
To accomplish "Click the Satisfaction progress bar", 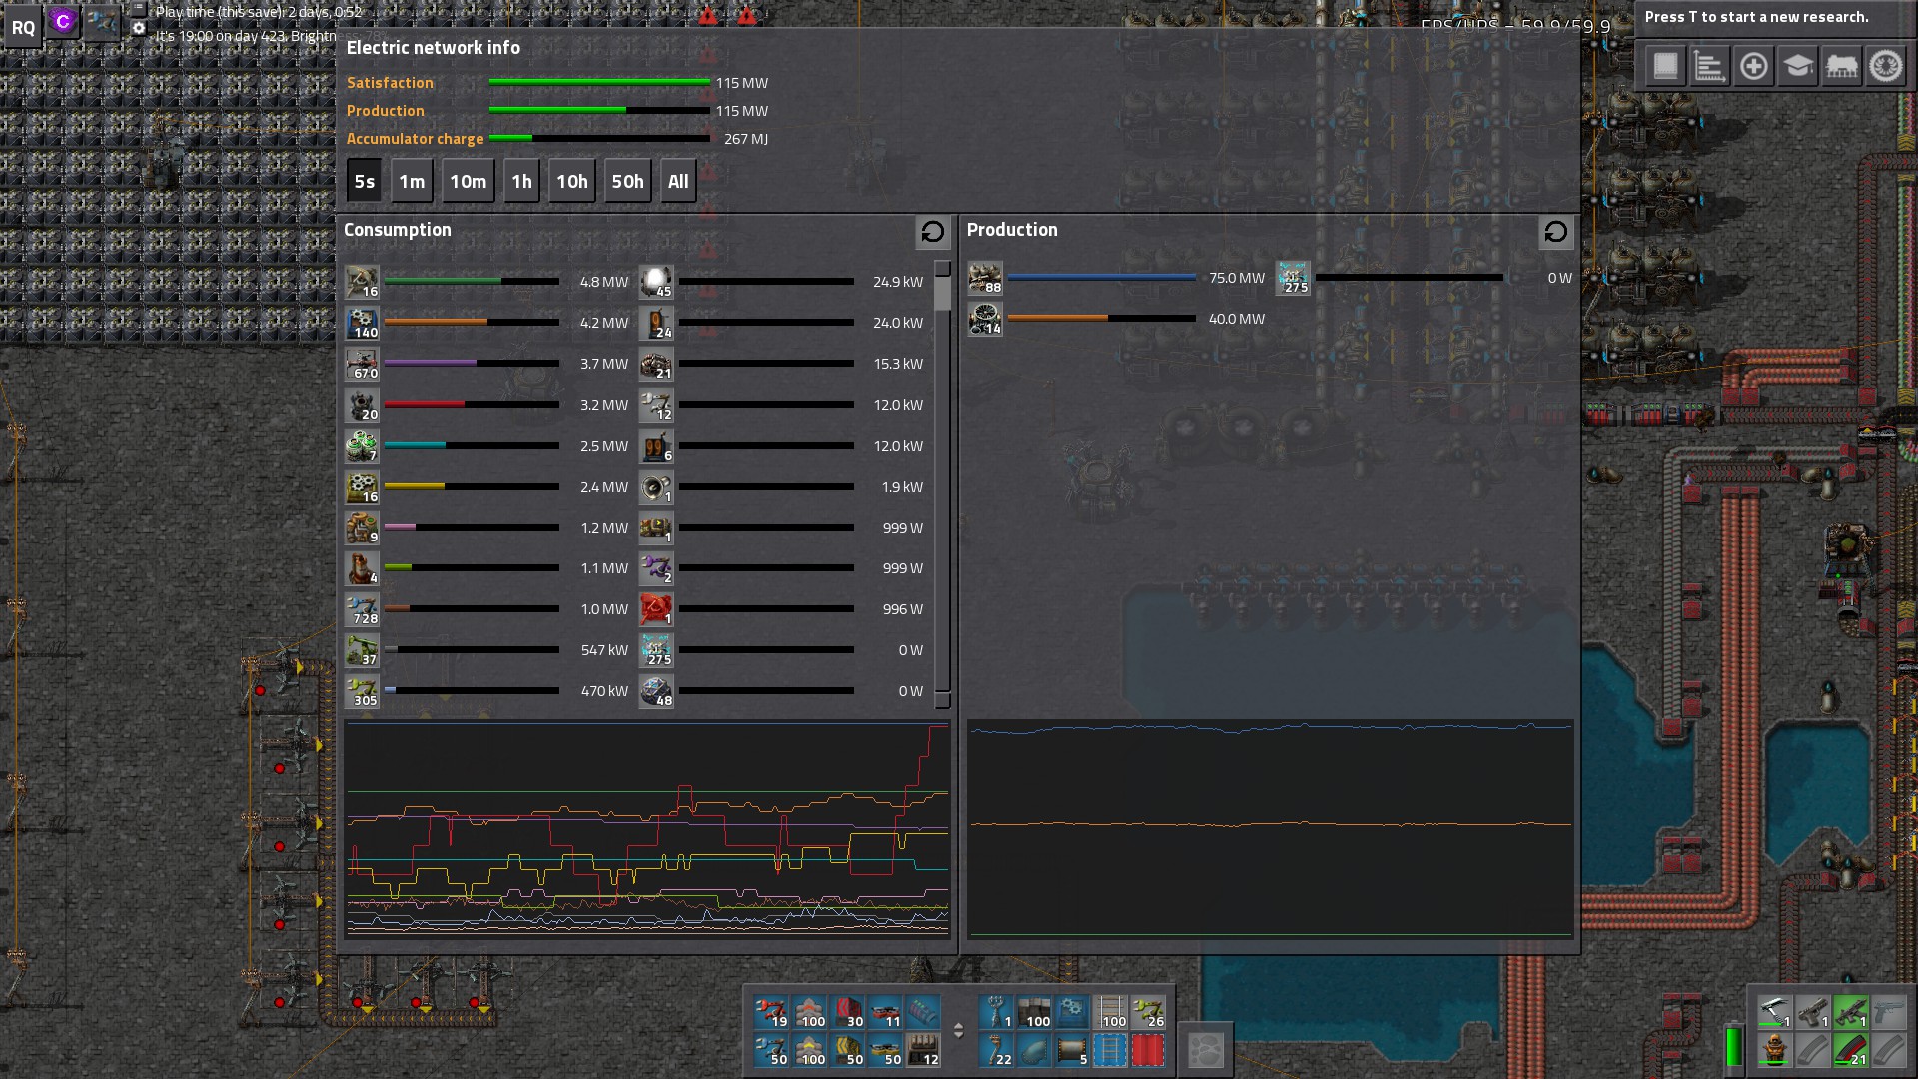I will 599,83.
